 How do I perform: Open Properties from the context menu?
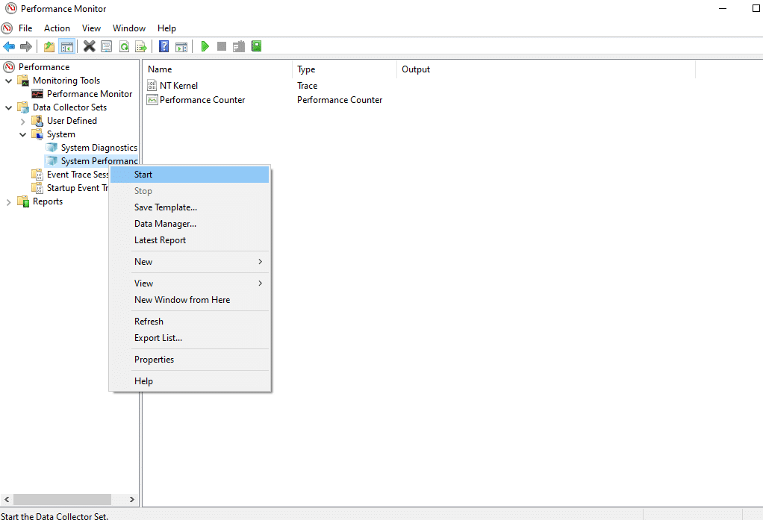[190, 360]
